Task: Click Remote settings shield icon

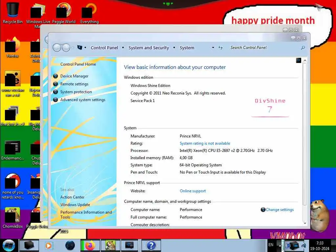Action: coord(55,84)
